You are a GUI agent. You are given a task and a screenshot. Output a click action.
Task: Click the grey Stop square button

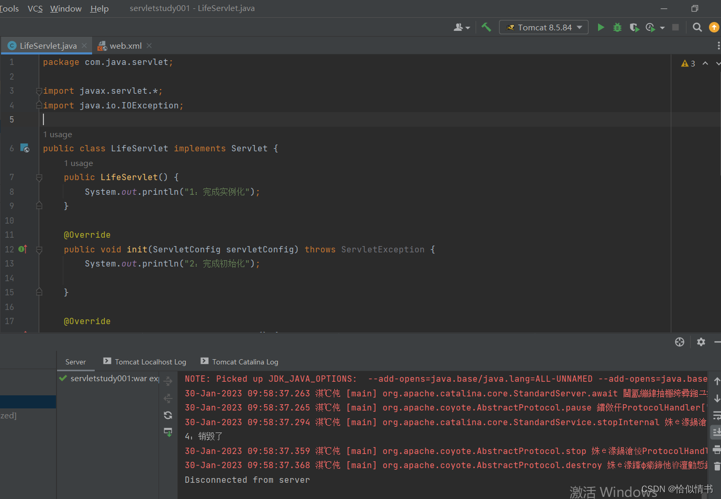(x=675, y=27)
